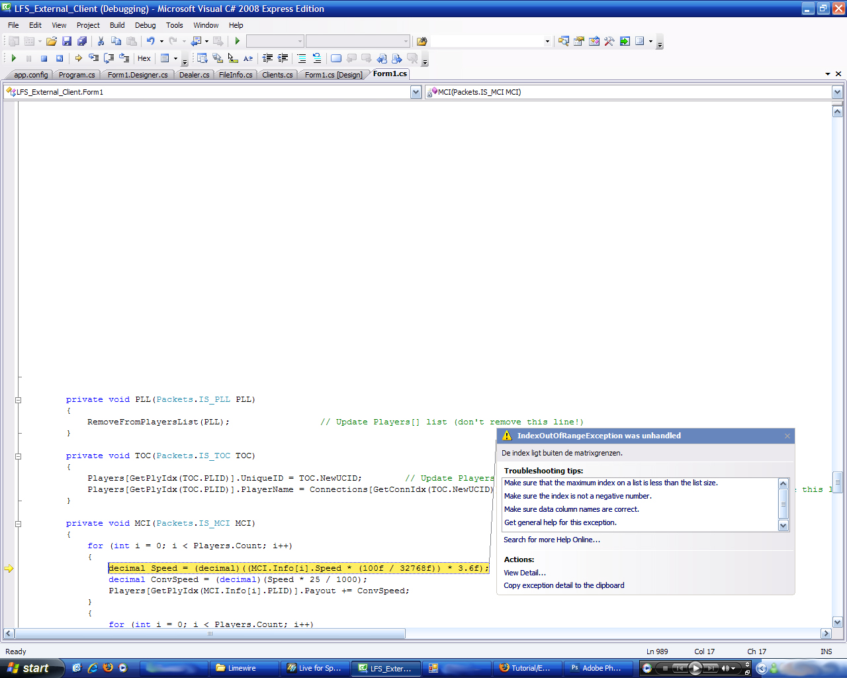Restart the debugging session
The width and height of the screenshot is (847, 678).
(59, 58)
